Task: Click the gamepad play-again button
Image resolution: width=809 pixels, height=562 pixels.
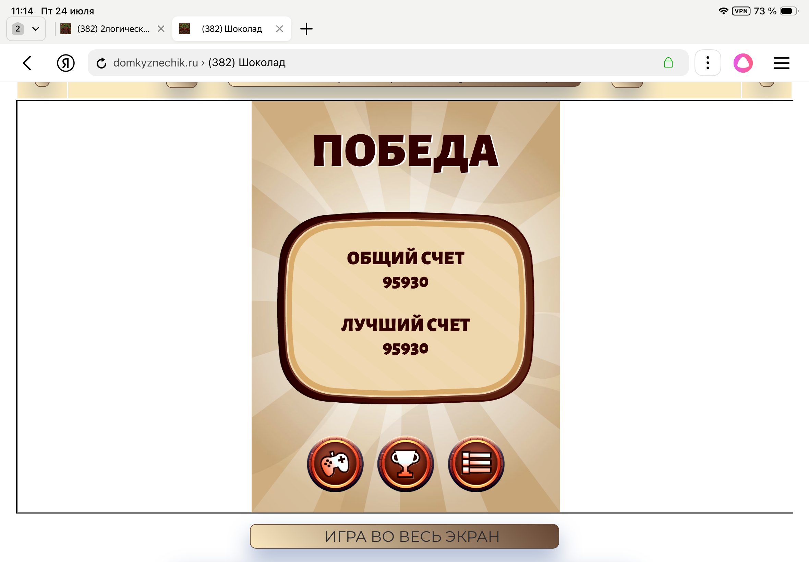Action: point(335,463)
